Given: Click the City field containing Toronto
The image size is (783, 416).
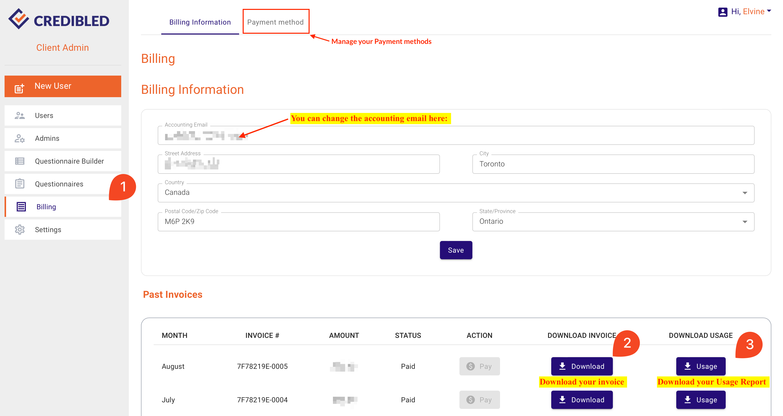Looking at the screenshot, I should pos(613,164).
